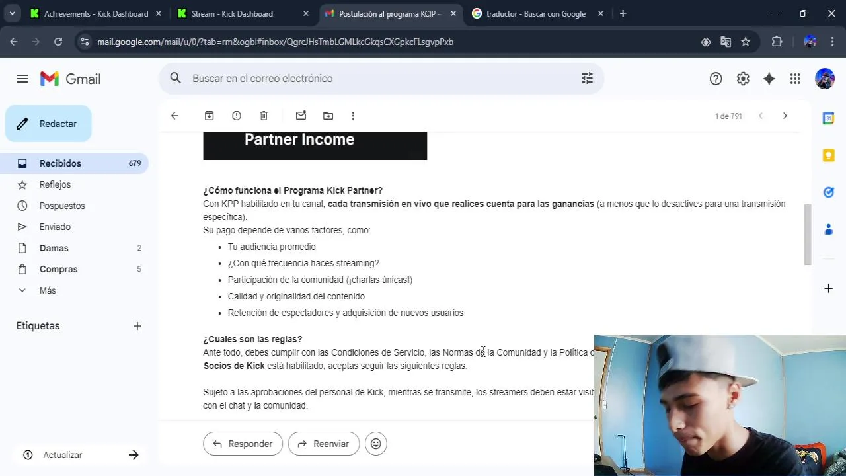Viewport: 846px width, 476px height.
Task: Open the Actualizar arrow at sidebar bottom
Action: [x=134, y=455]
